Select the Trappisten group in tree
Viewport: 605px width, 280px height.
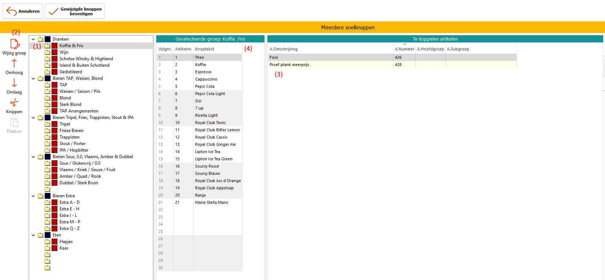[x=69, y=137]
